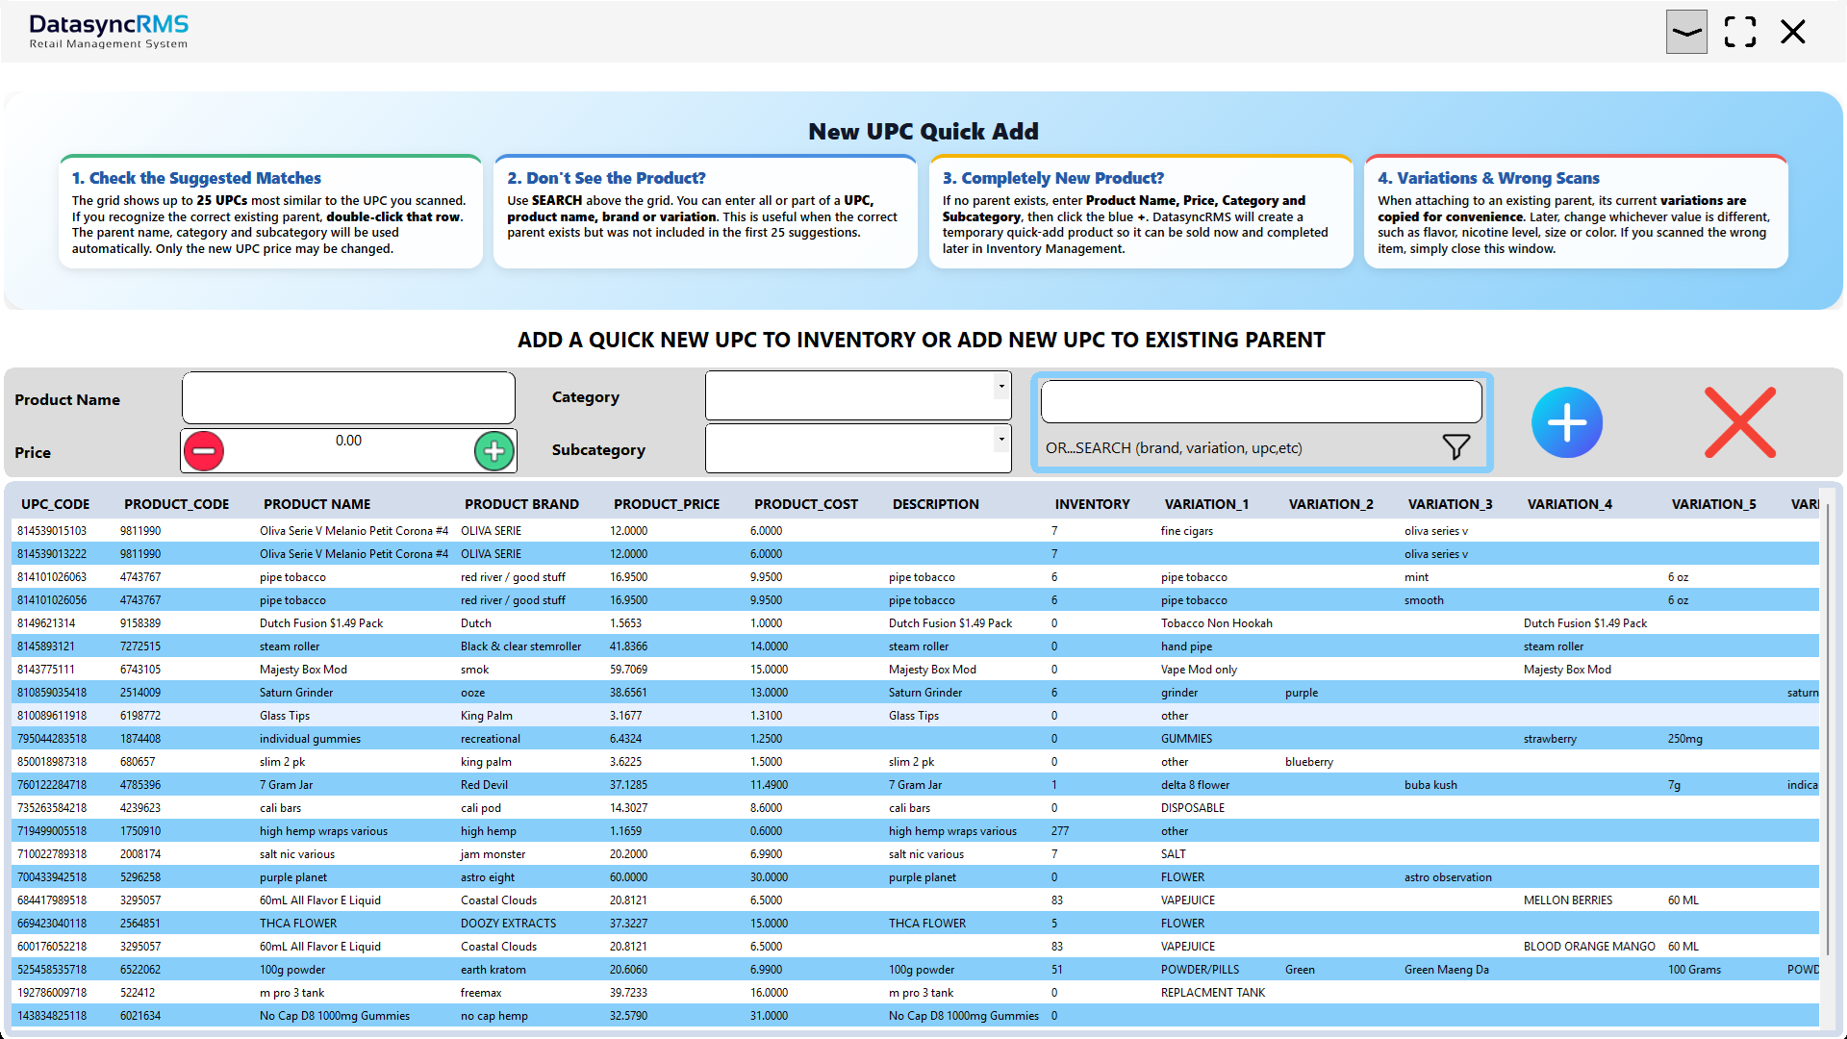Click PRODUCT_COST column header
Image resolution: width=1847 pixels, height=1039 pixels.
pos(806,504)
